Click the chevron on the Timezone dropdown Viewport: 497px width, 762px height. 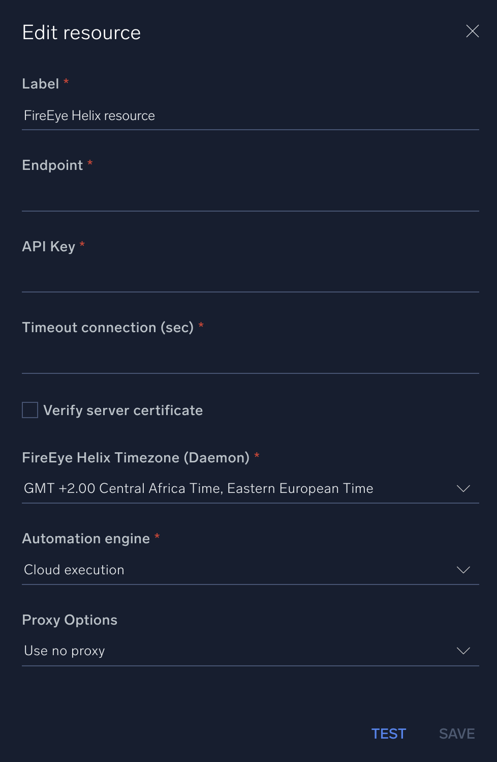463,488
